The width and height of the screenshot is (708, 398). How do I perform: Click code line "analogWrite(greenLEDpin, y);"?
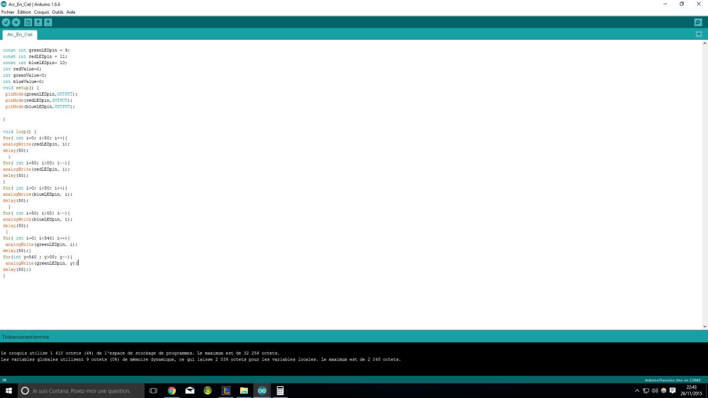point(41,263)
